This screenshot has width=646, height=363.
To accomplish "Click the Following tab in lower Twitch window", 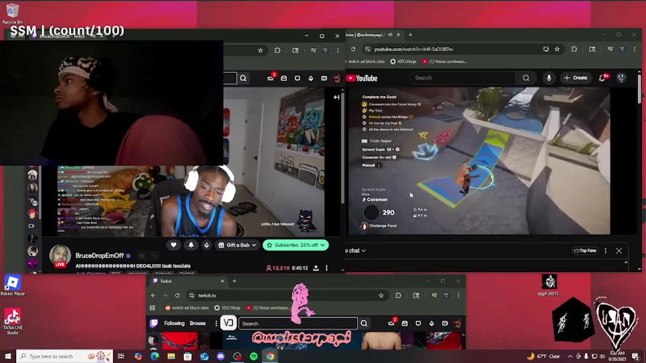I will pos(174,323).
